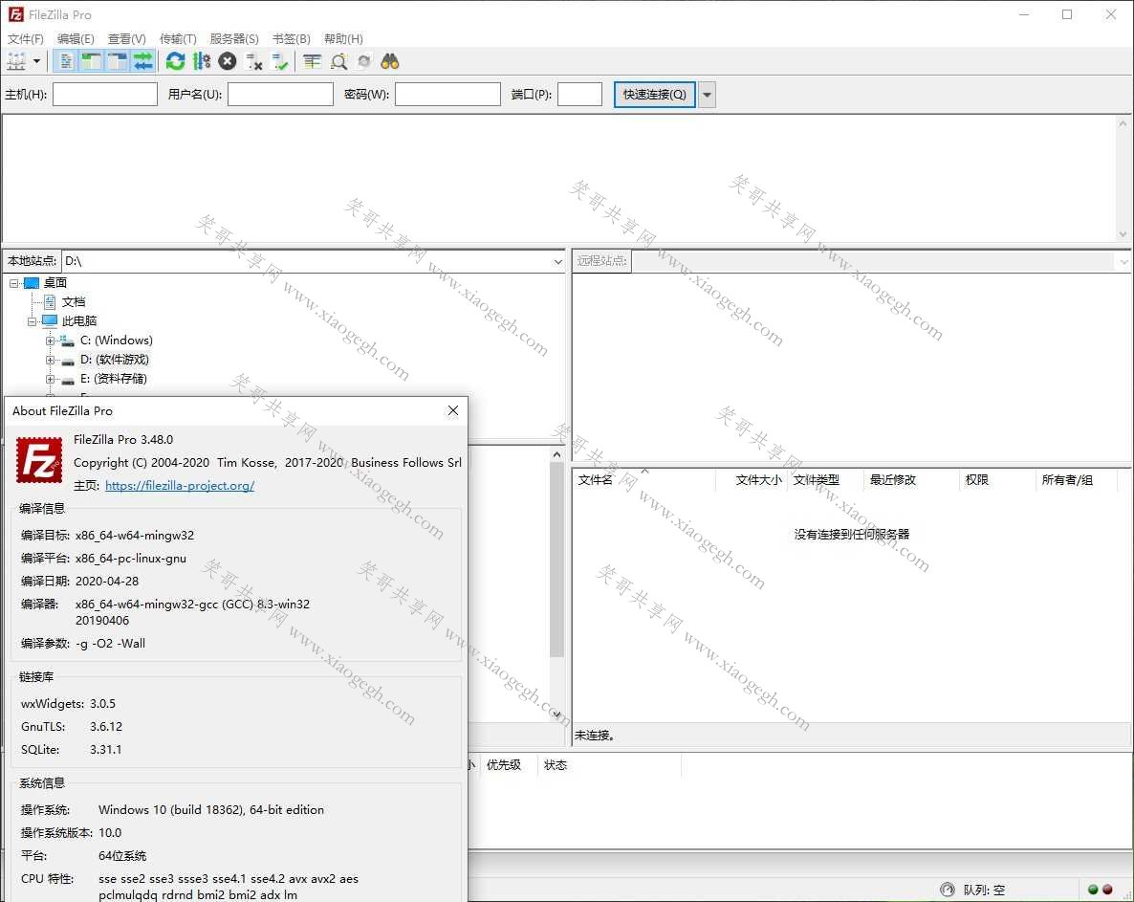This screenshot has height=902, width=1134.
Task: Toggle processing of the transfer queue
Action: click(202, 61)
